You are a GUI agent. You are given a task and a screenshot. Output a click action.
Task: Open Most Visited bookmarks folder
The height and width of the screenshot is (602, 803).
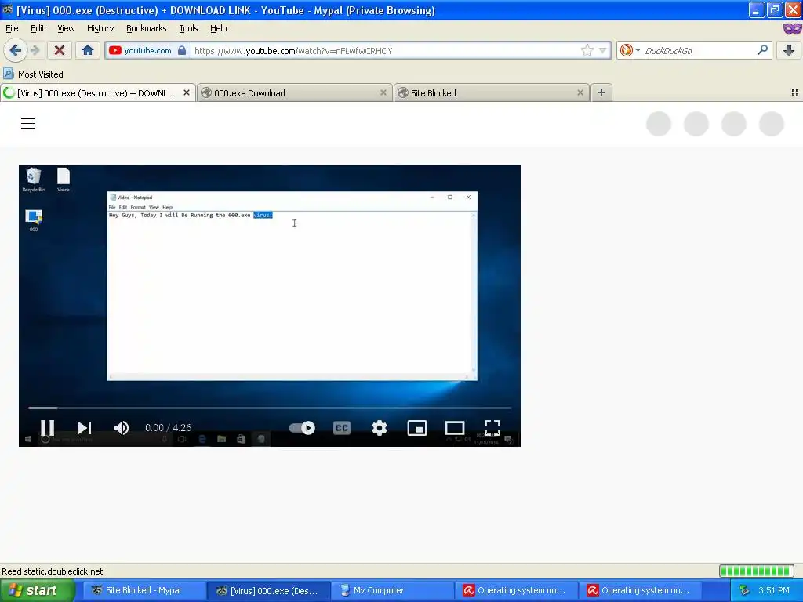click(34, 74)
